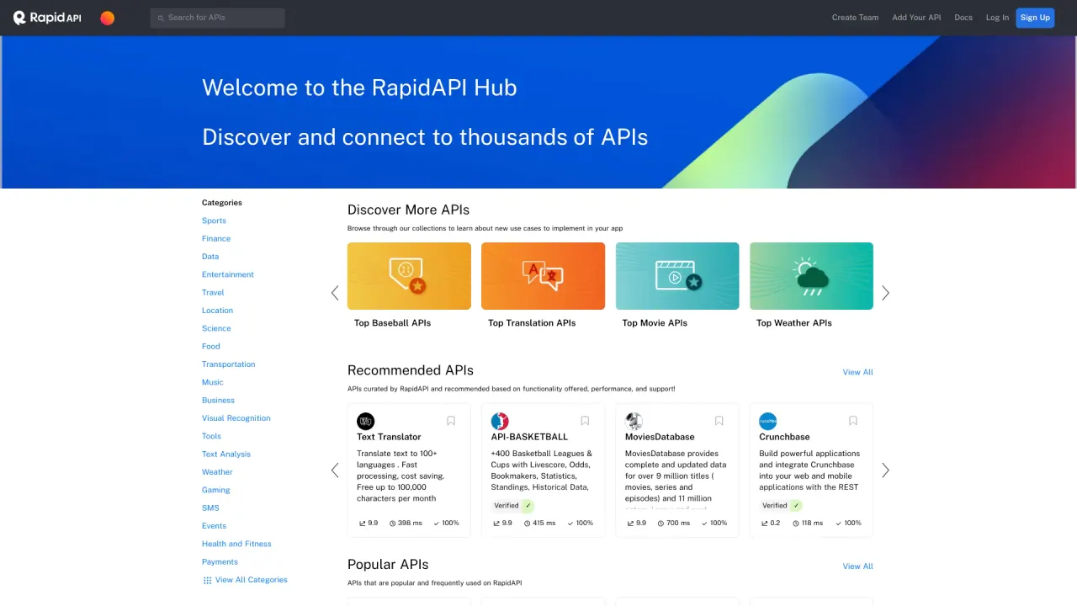Click Log In in the header

pyautogui.click(x=997, y=18)
